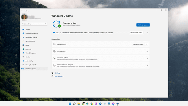
Task: Open Advanced options
Action: 100,58
